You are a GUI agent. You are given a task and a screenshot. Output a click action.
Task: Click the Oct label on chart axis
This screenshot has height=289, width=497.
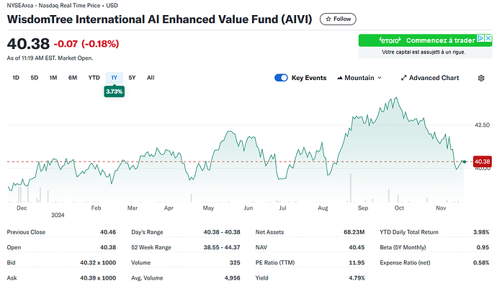tap(399, 208)
